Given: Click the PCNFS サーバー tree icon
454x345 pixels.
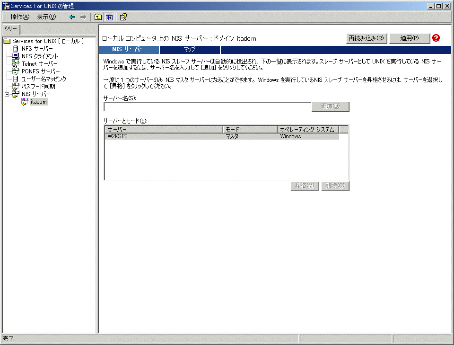Looking at the screenshot, I should [16, 71].
